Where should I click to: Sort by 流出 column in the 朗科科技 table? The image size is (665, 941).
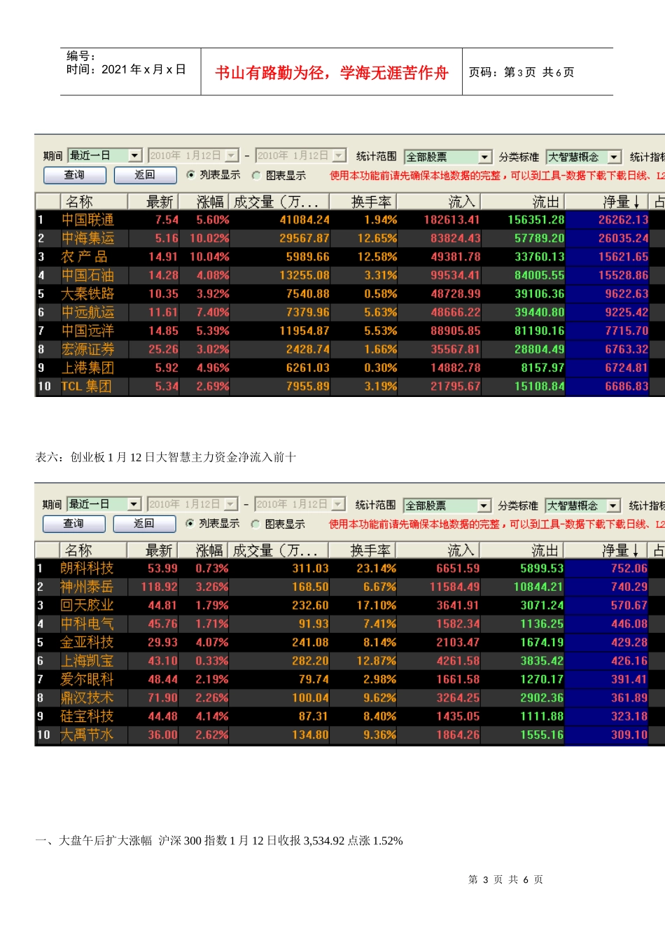tap(522, 550)
